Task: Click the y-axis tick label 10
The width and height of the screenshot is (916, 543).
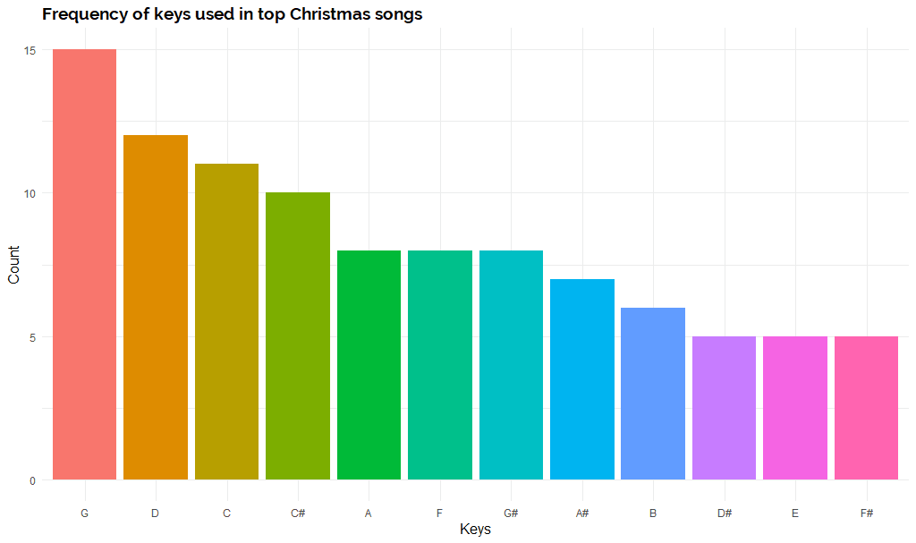Action: (30, 193)
